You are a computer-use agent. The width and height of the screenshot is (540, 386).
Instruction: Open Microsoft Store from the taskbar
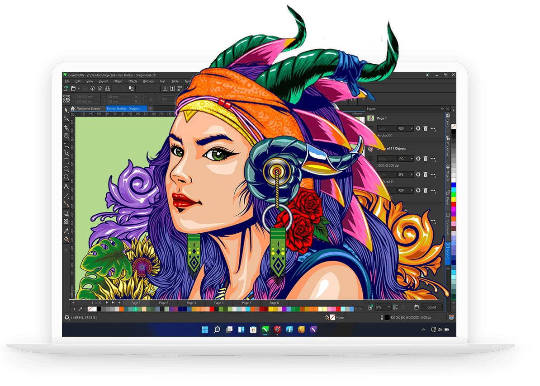pos(253,330)
